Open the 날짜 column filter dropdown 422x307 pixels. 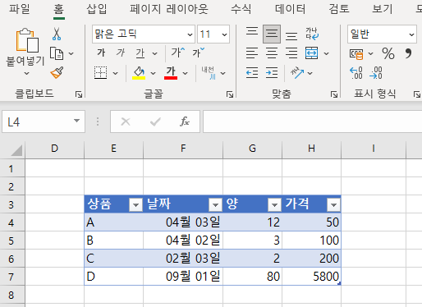215,204
